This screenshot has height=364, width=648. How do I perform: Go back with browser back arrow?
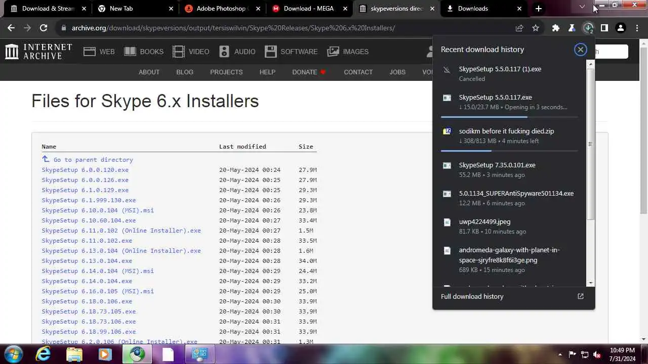(x=11, y=28)
